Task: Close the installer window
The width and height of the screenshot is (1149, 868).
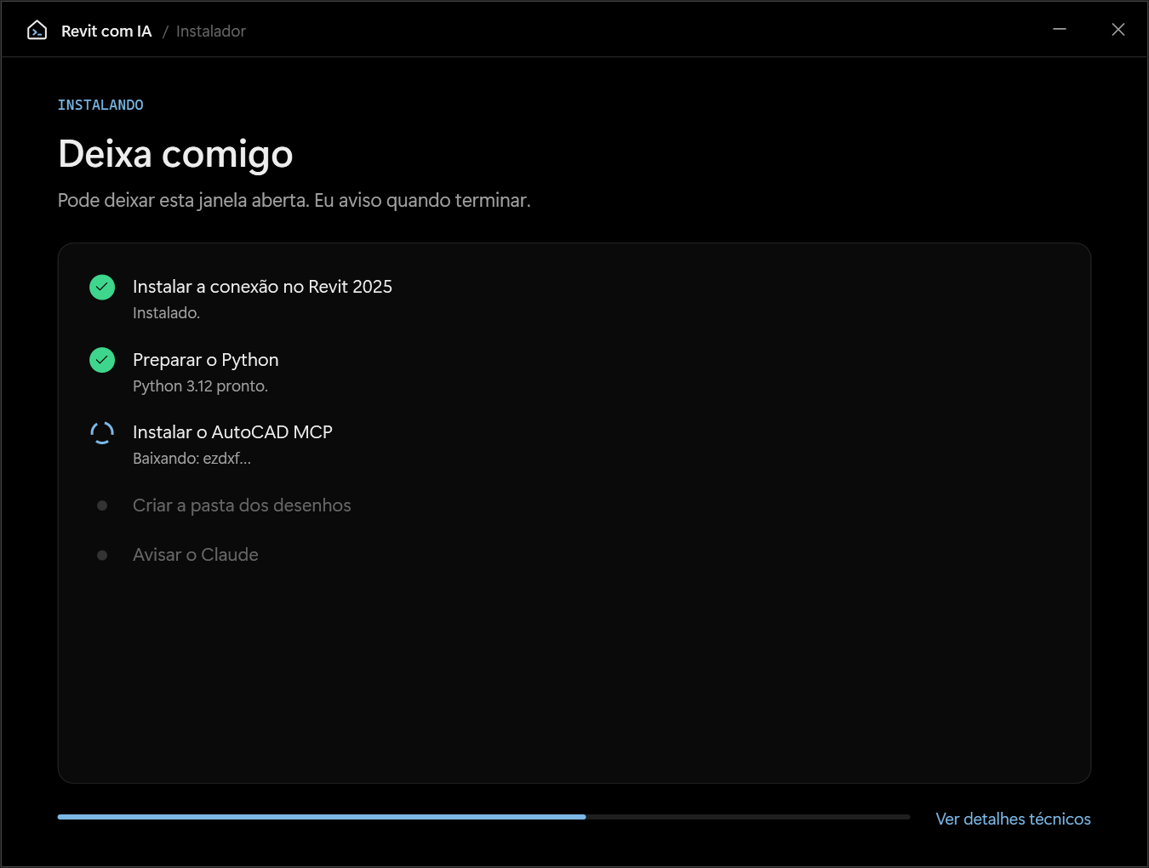Action: pos(1118,30)
